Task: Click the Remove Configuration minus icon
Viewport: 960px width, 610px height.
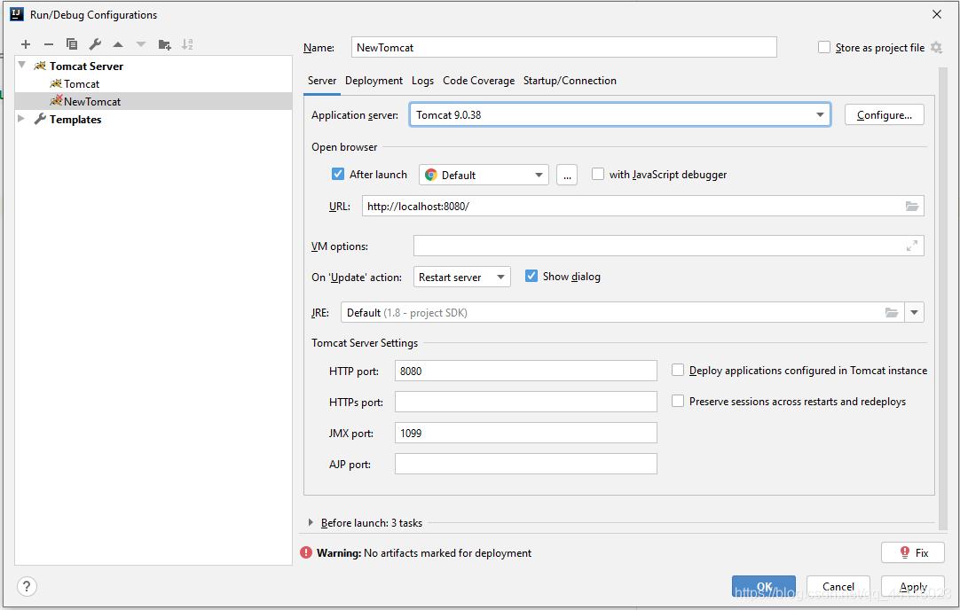Action: 49,44
